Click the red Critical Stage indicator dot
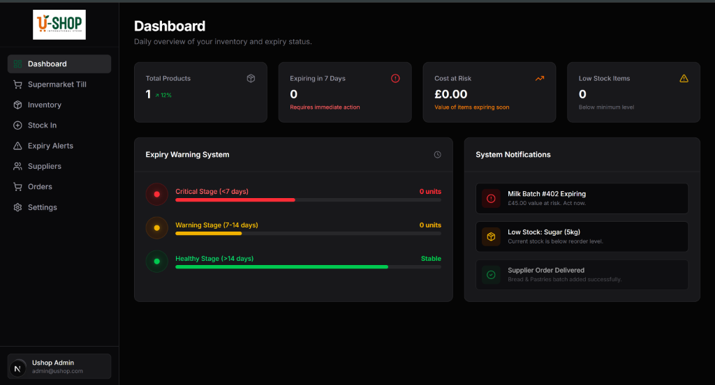 pyautogui.click(x=156, y=195)
